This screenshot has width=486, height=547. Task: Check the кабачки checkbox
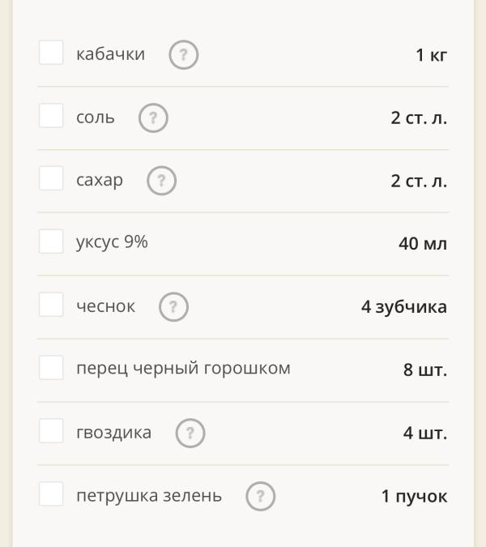pos(51,53)
